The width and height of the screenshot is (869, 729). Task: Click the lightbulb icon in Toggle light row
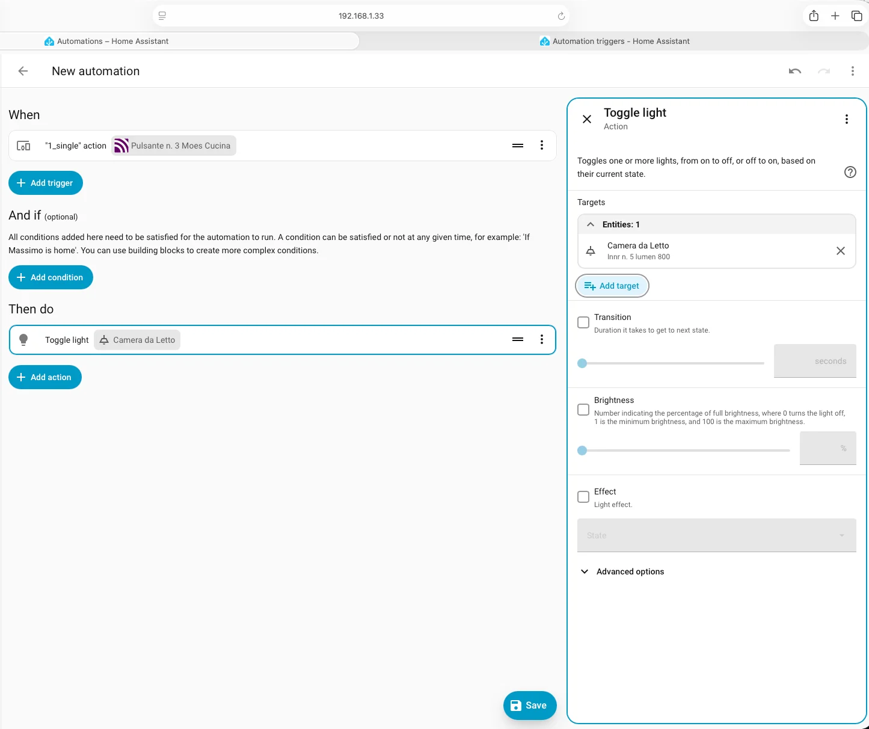(x=23, y=340)
